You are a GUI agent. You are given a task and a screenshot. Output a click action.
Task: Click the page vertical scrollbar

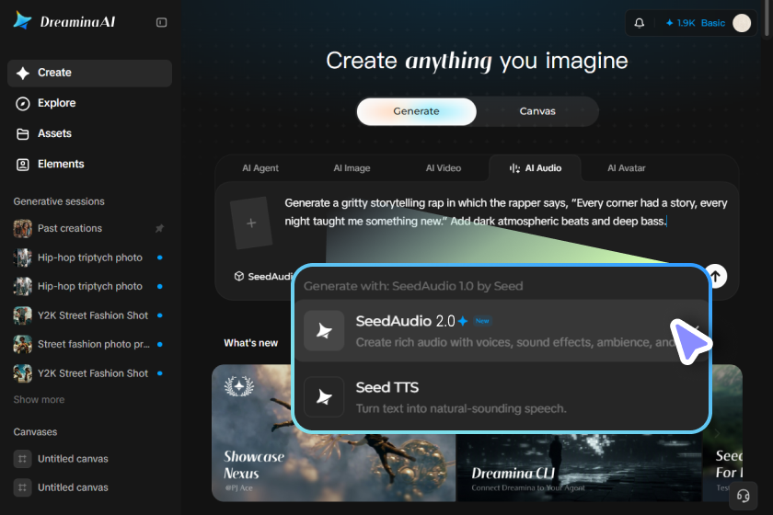pyautogui.click(x=767, y=19)
